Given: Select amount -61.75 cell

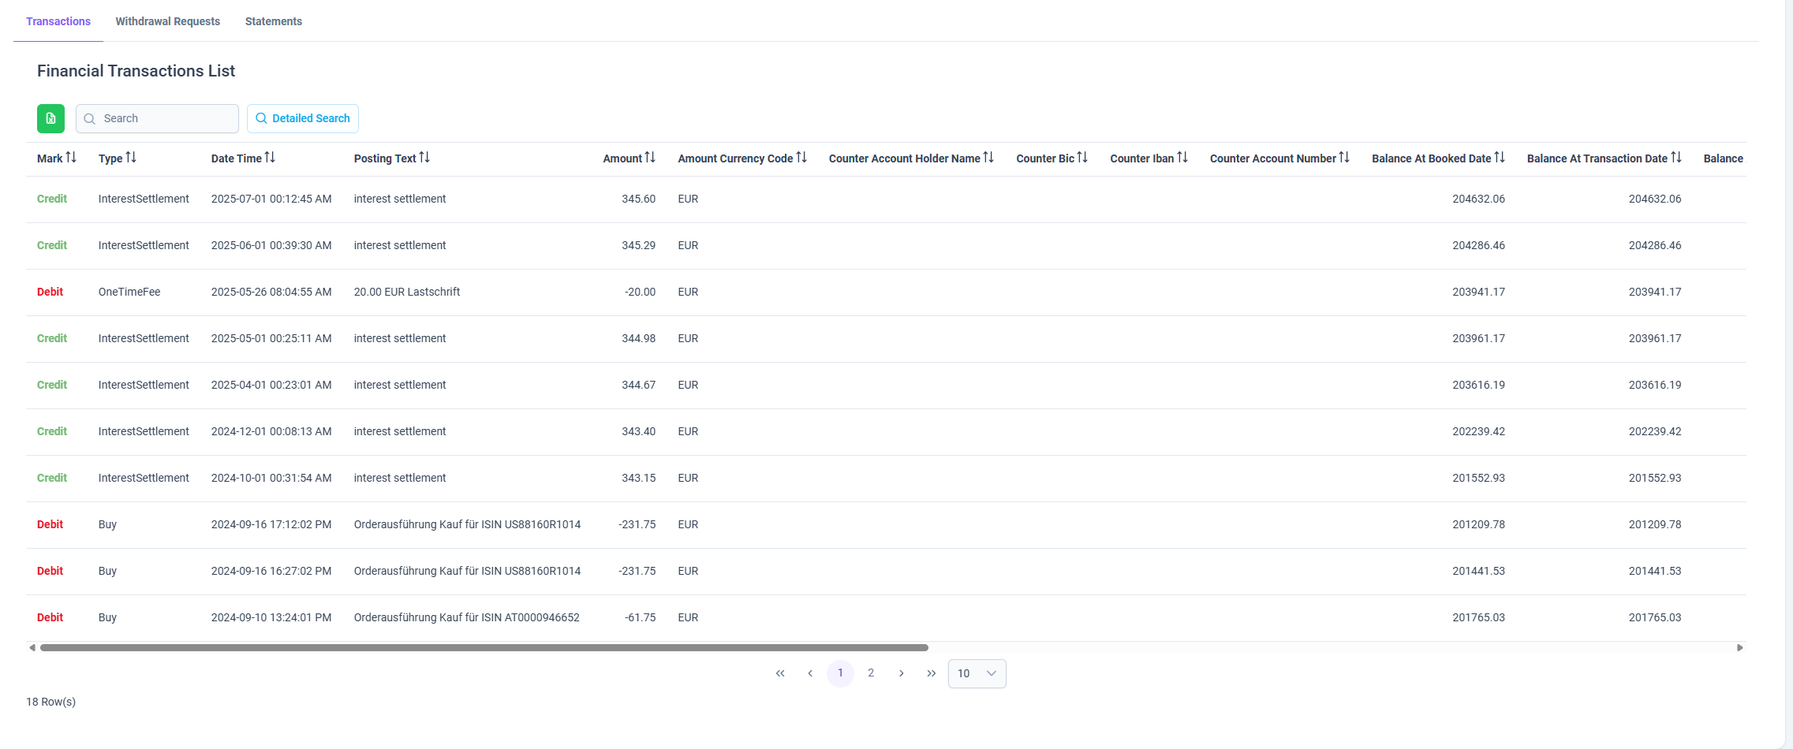Looking at the screenshot, I should (x=640, y=617).
